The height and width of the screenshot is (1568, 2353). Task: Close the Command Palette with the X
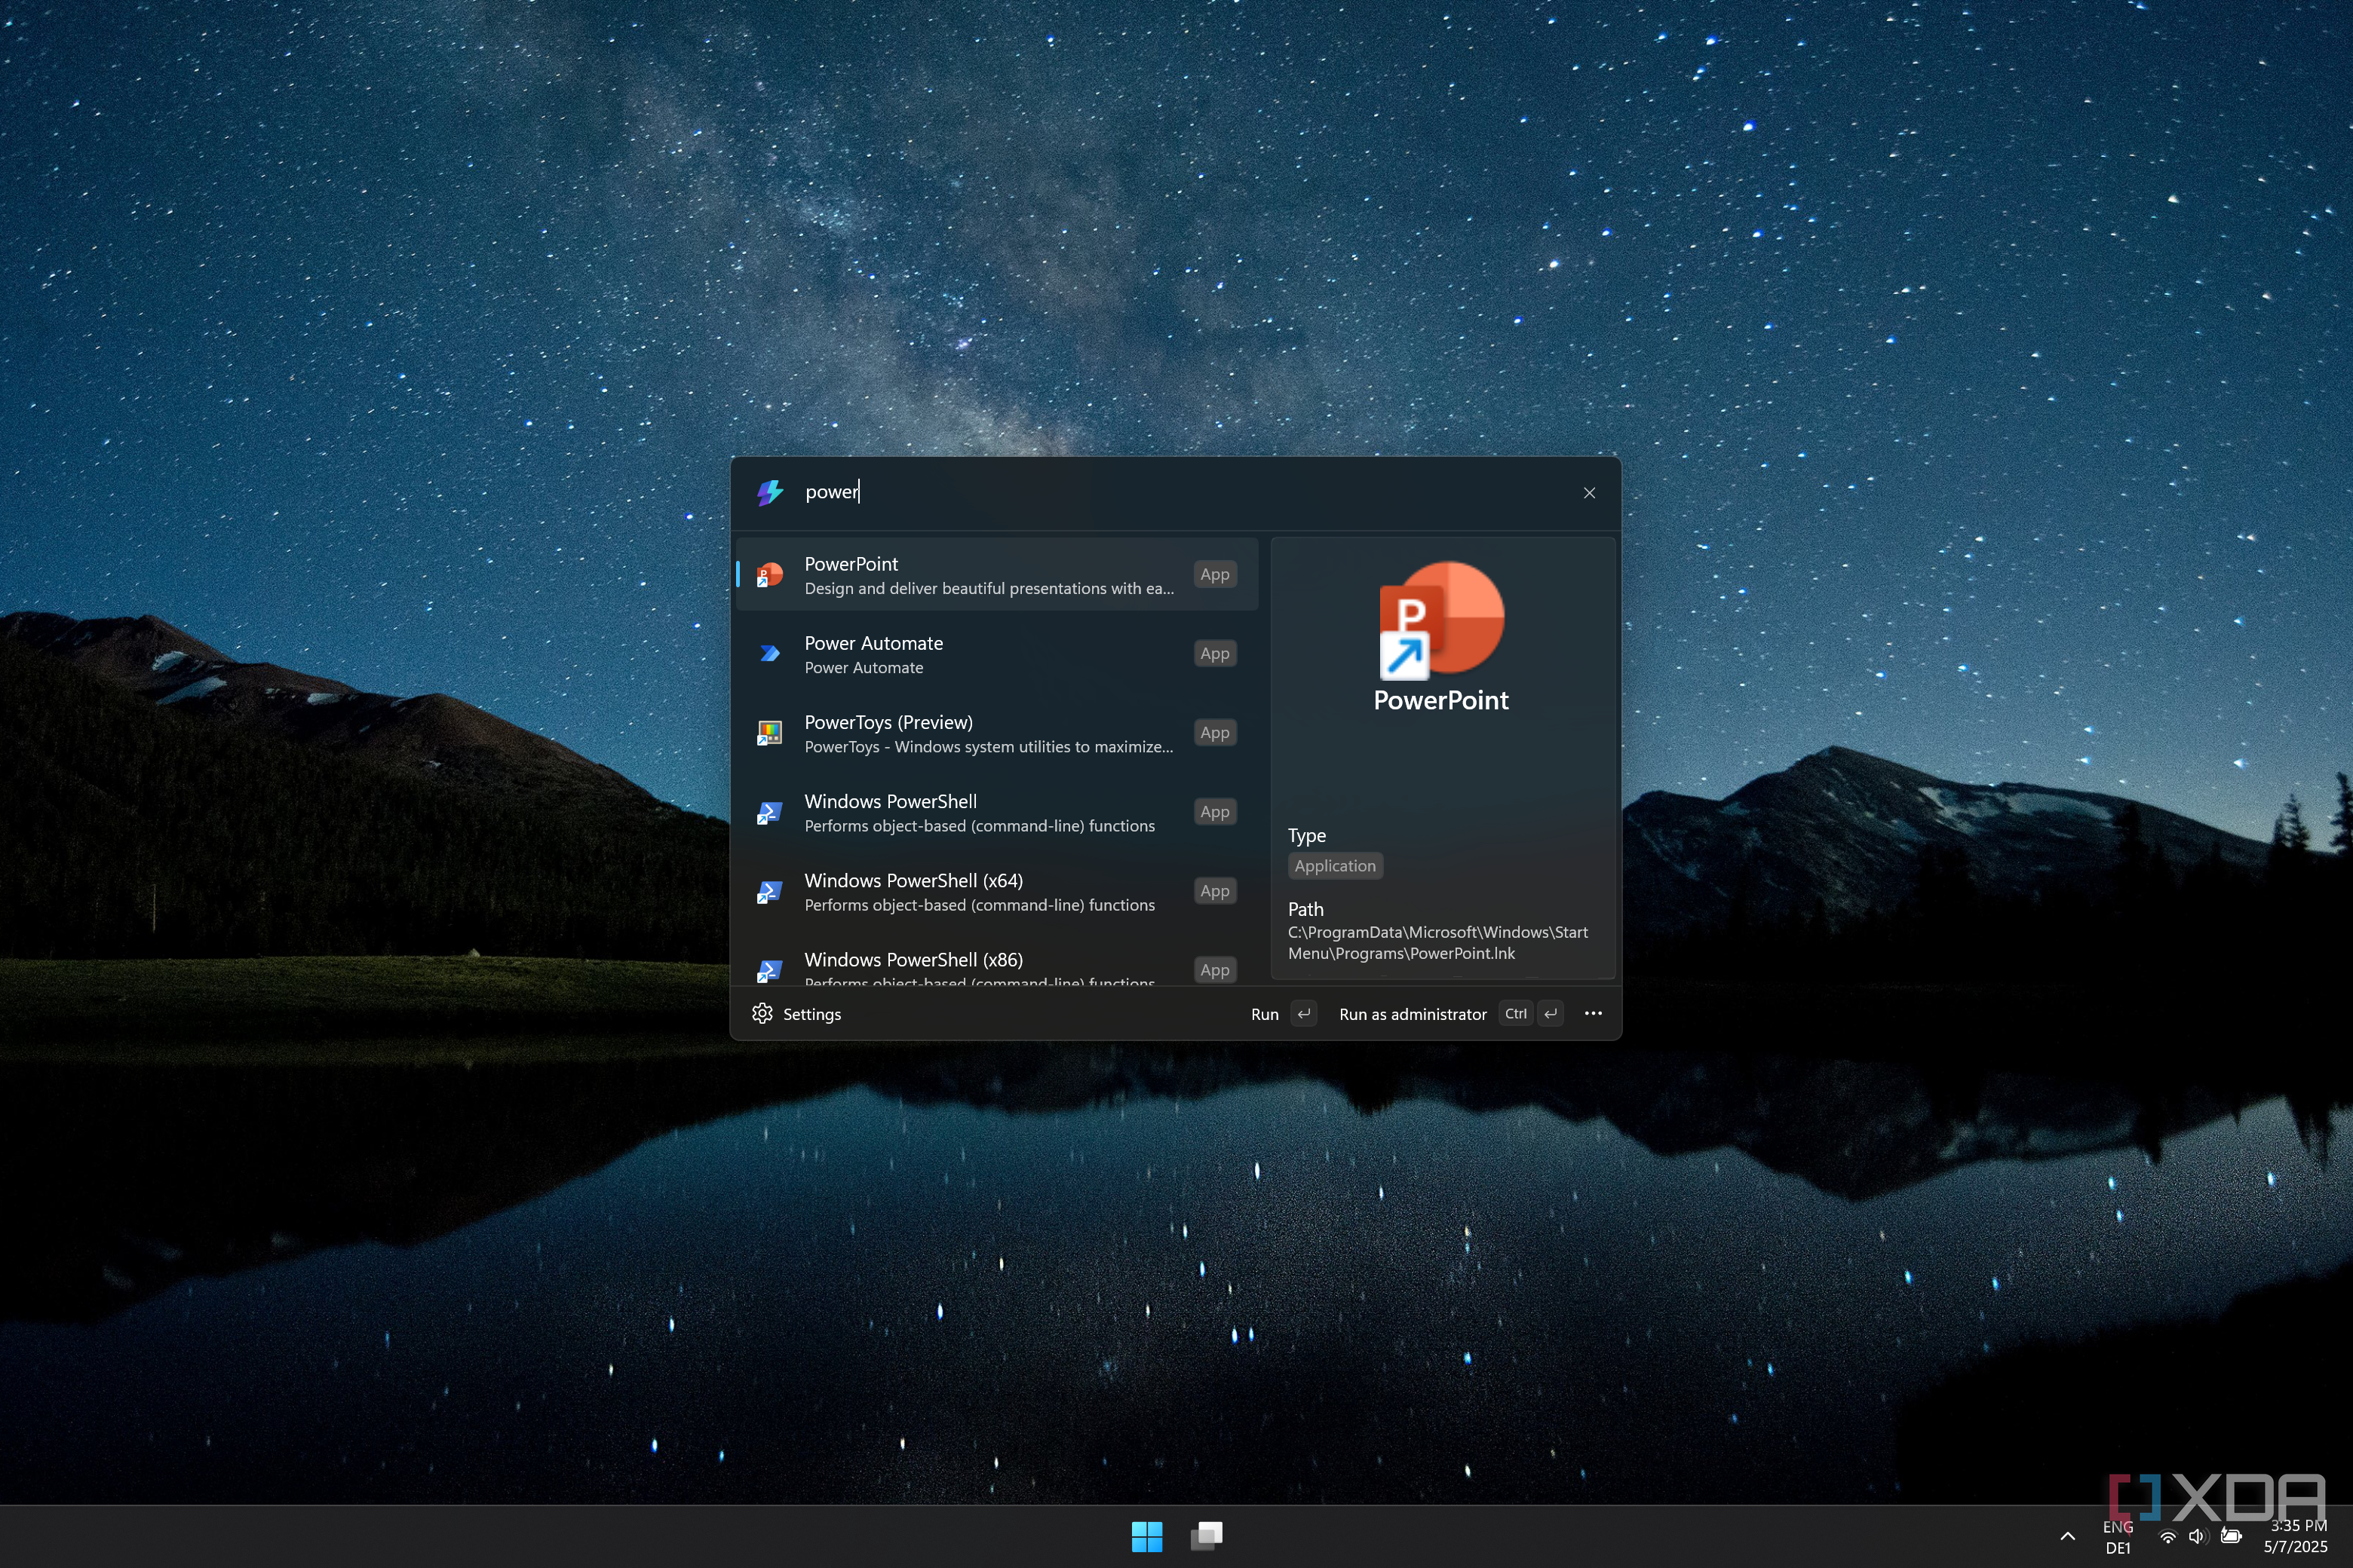coord(1590,493)
